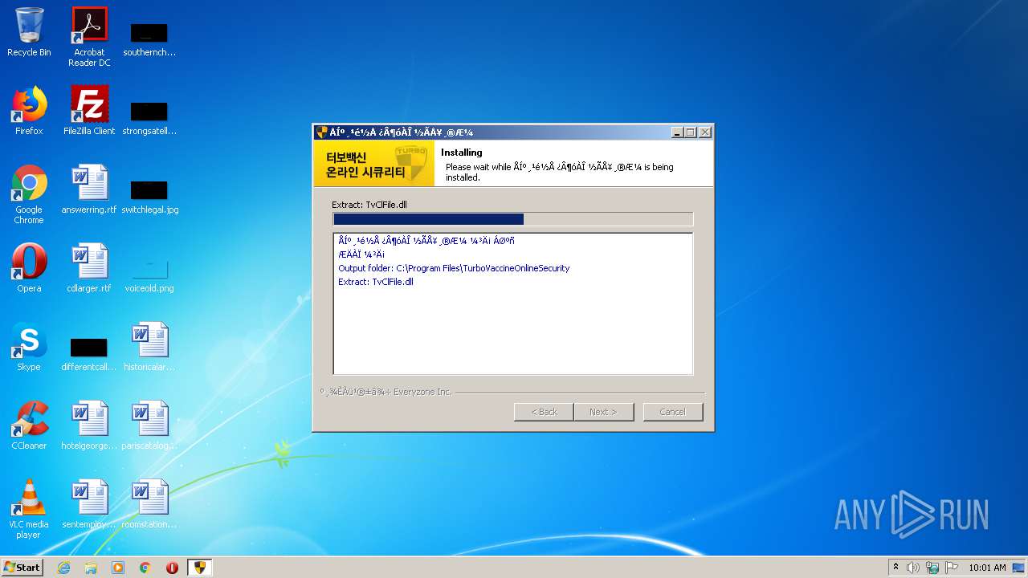The height and width of the screenshot is (578, 1028).
Task: Launch Acrobat Reader DC from desktop
Action: [x=89, y=37]
